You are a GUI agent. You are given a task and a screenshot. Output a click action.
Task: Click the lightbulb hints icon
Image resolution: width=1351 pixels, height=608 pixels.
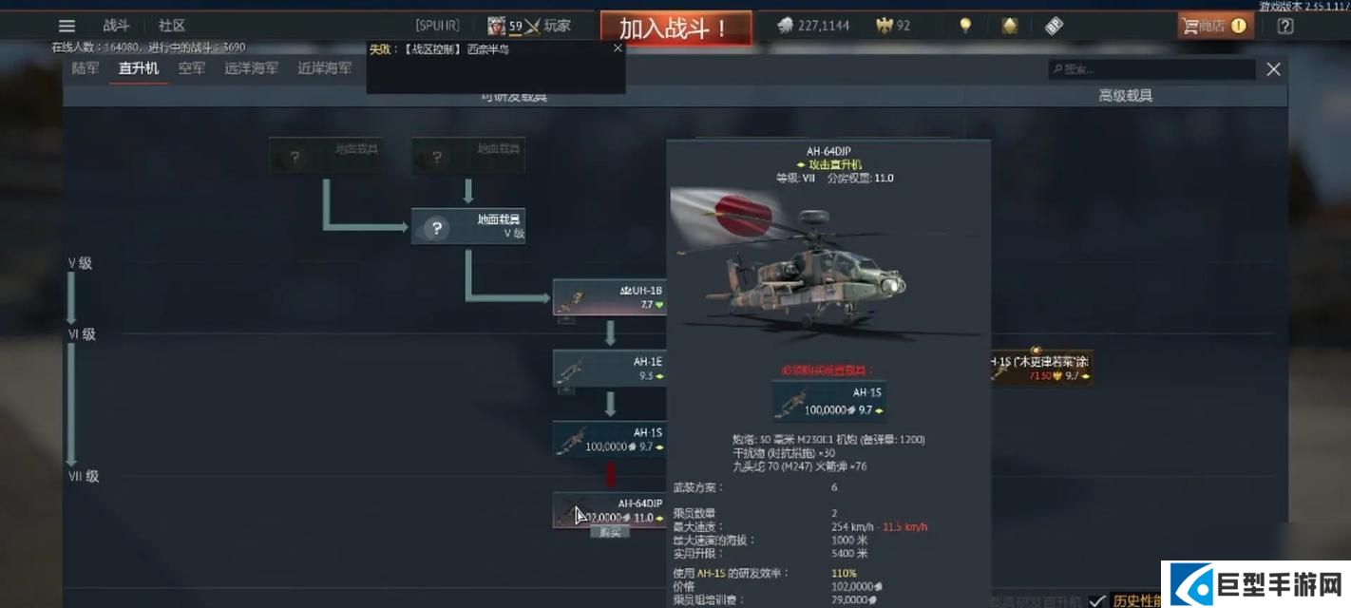[x=965, y=26]
